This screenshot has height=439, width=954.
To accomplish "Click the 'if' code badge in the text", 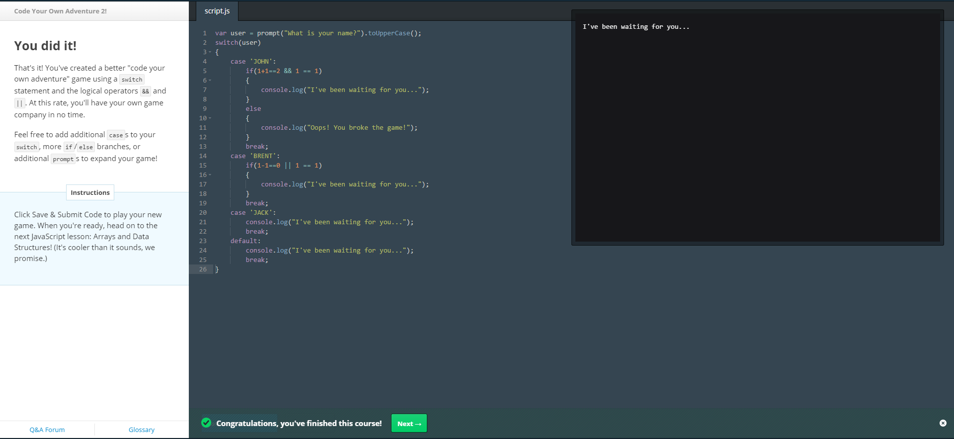I will coord(69,147).
